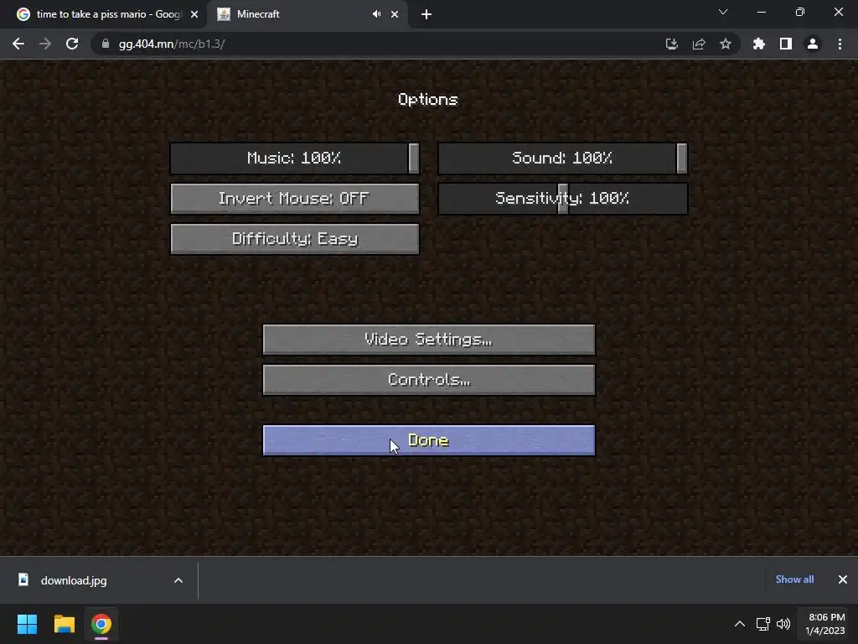Close the downloads bar

click(843, 579)
